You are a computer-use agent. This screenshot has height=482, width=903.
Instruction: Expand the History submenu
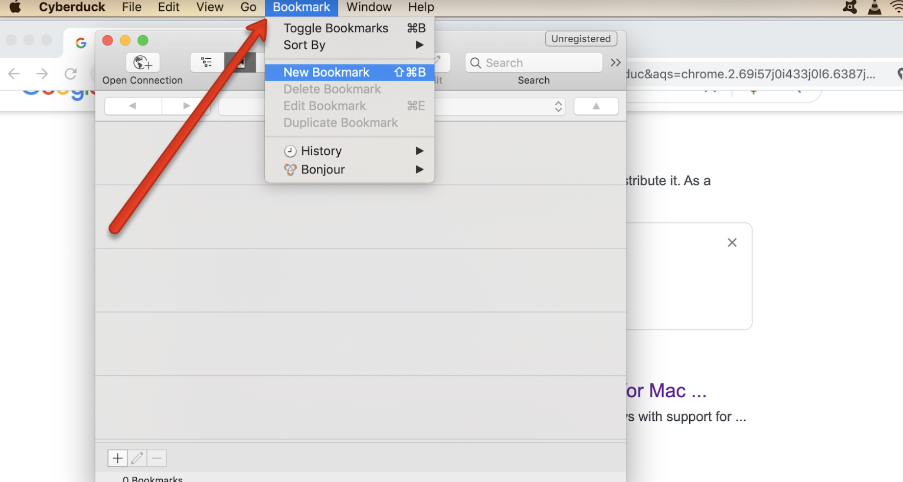pyautogui.click(x=350, y=151)
